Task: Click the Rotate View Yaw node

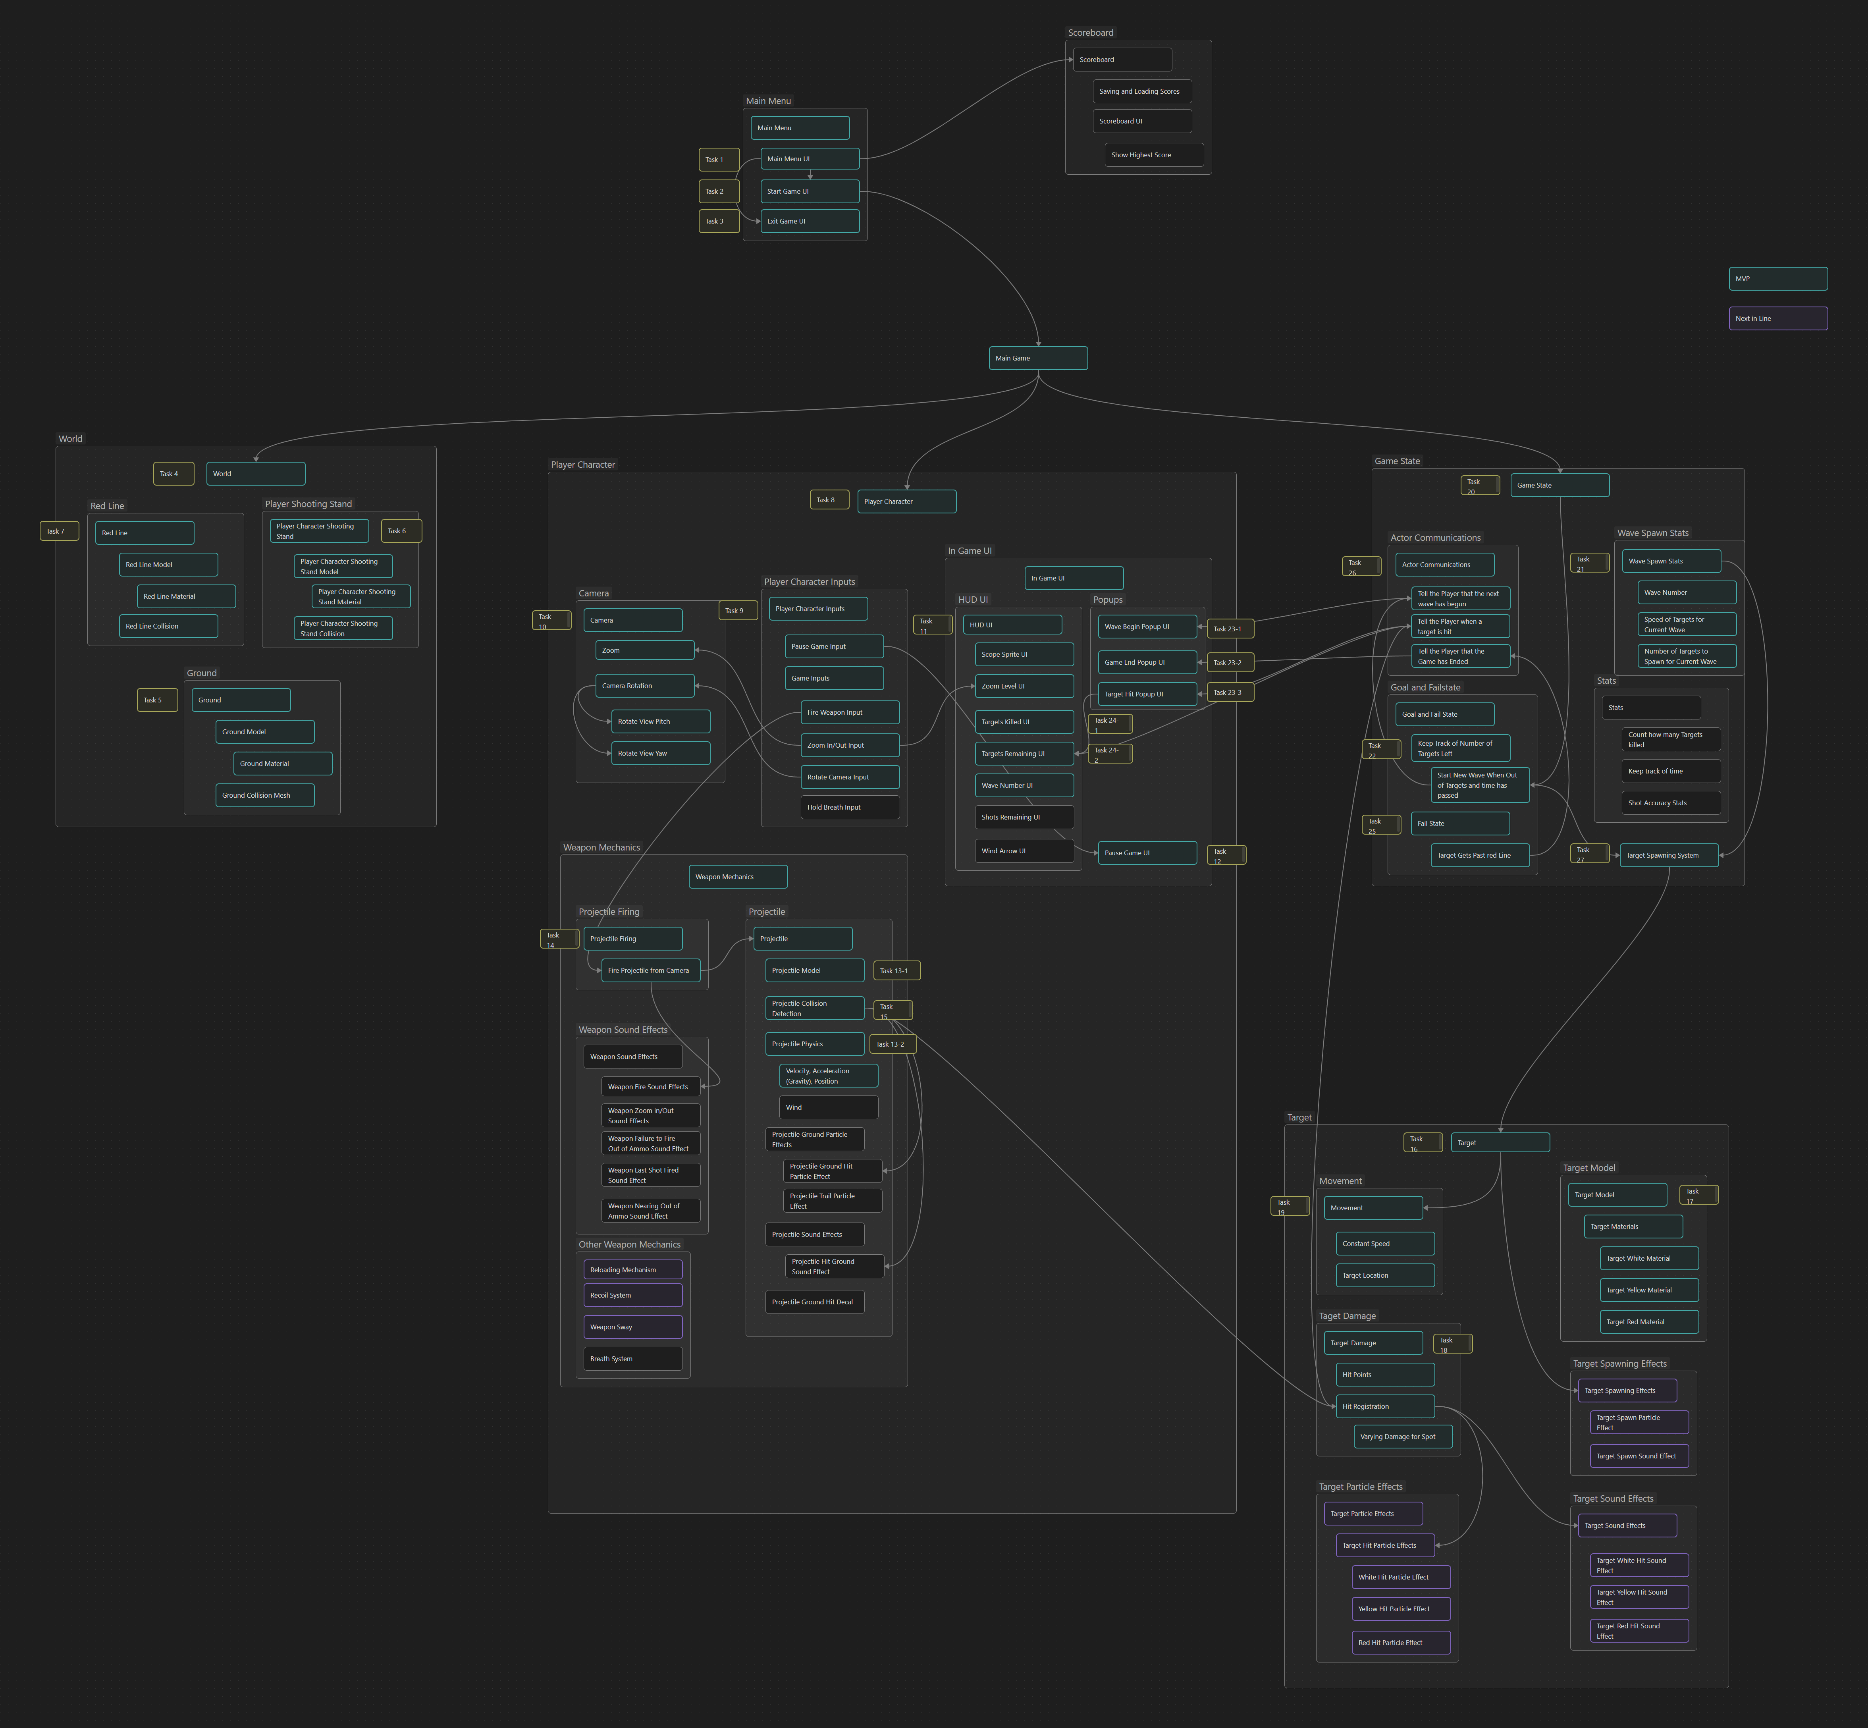Action: pos(661,754)
